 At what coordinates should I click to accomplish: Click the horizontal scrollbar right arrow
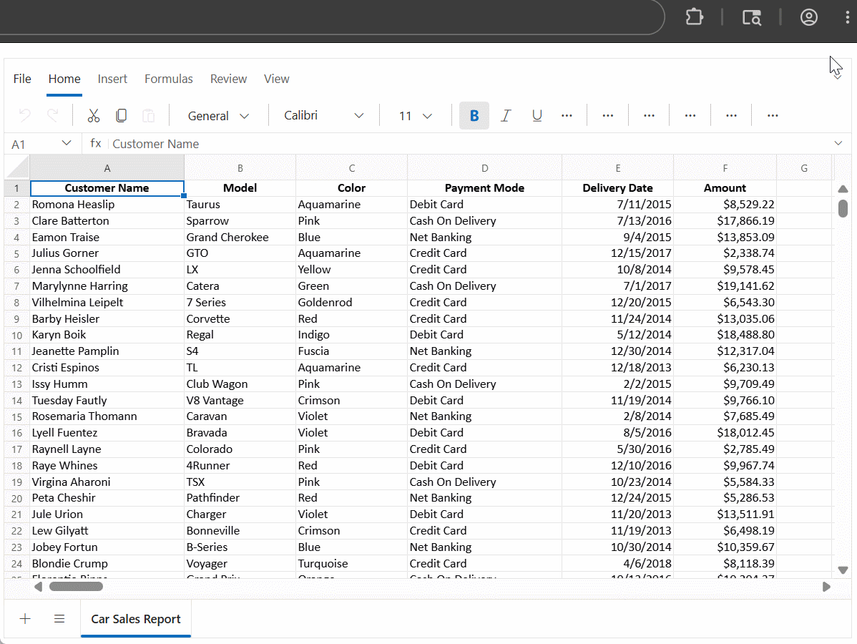coord(826,587)
